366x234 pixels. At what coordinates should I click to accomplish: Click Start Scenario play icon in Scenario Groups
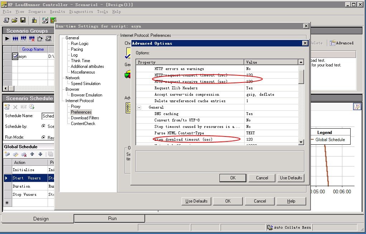point(7,39)
